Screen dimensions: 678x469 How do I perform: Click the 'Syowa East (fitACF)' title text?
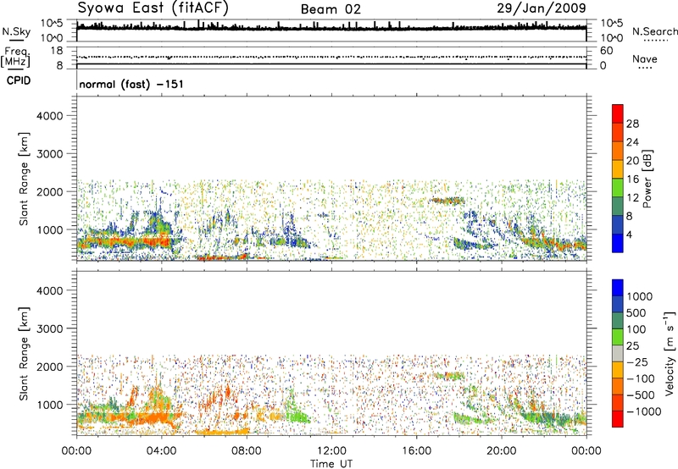[x=153, y=8]
